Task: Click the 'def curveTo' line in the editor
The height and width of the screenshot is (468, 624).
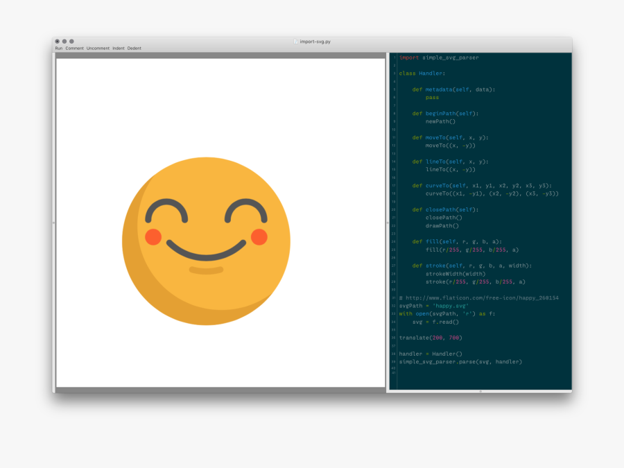Action: (481, 185)
